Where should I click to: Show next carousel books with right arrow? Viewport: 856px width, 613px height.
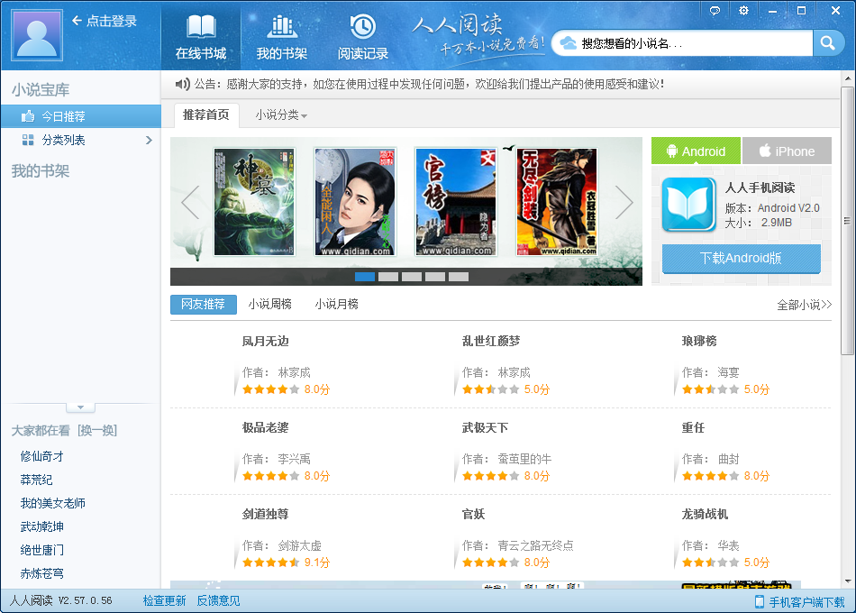tap(624, 202)
